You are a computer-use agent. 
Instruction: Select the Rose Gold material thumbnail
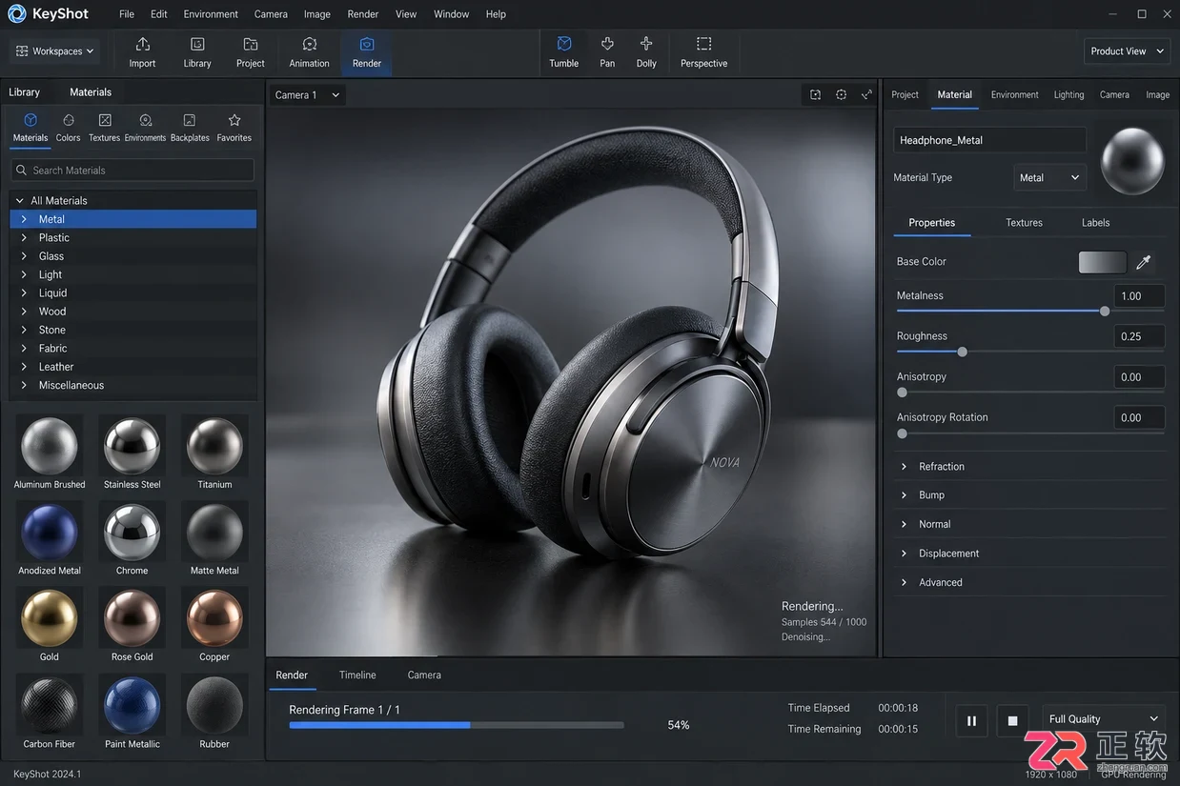pos(132,624)
